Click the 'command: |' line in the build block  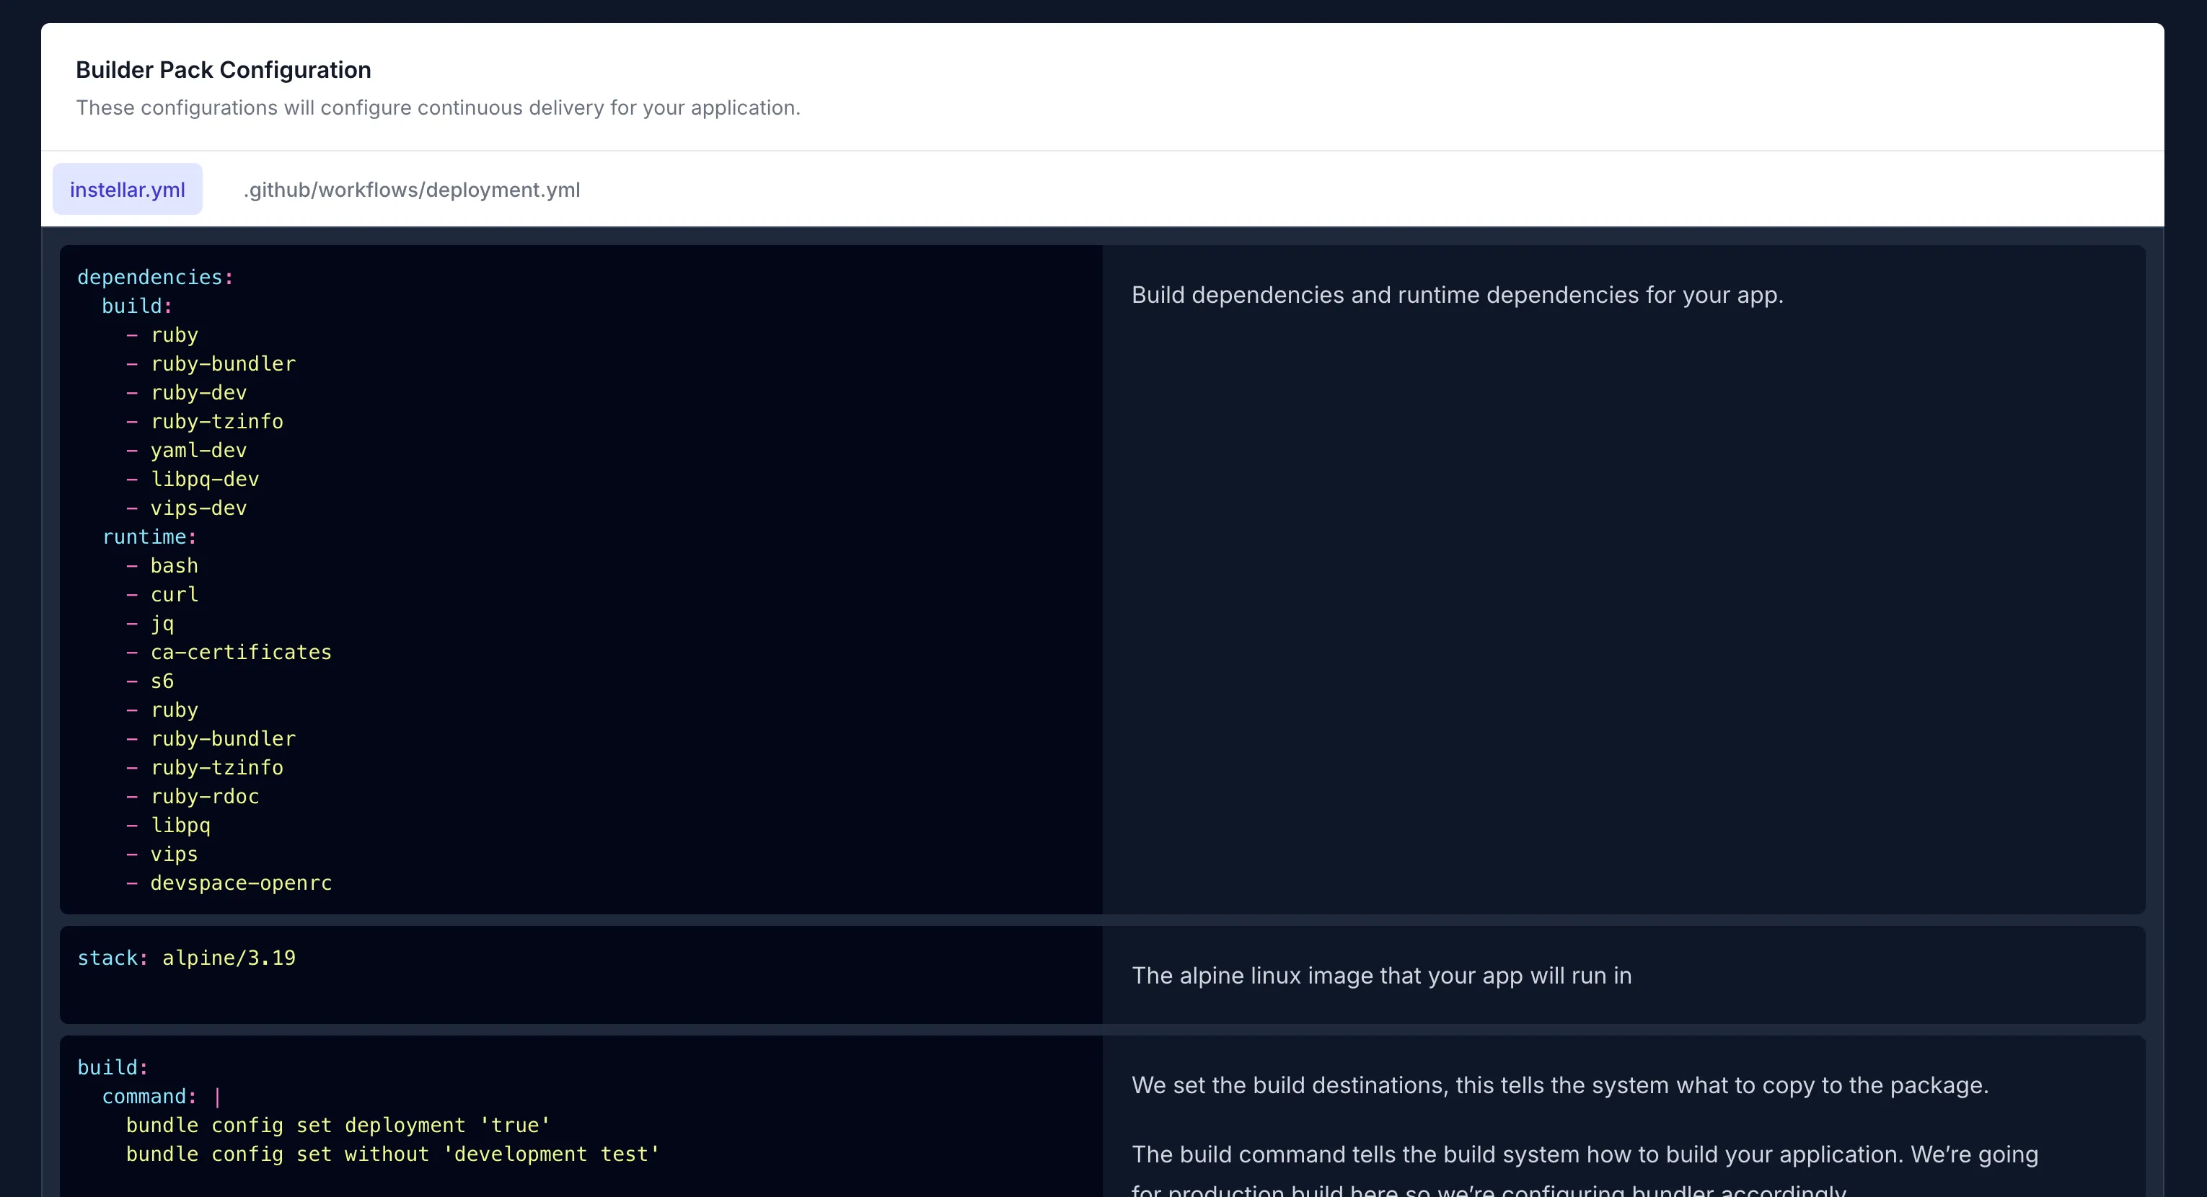162,1097
